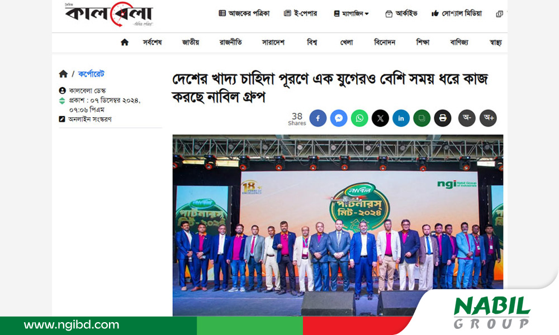Viewport: 559px width, 335px height.
Task: Increase font size with অ+ button
Action: (x=488, y=118)
